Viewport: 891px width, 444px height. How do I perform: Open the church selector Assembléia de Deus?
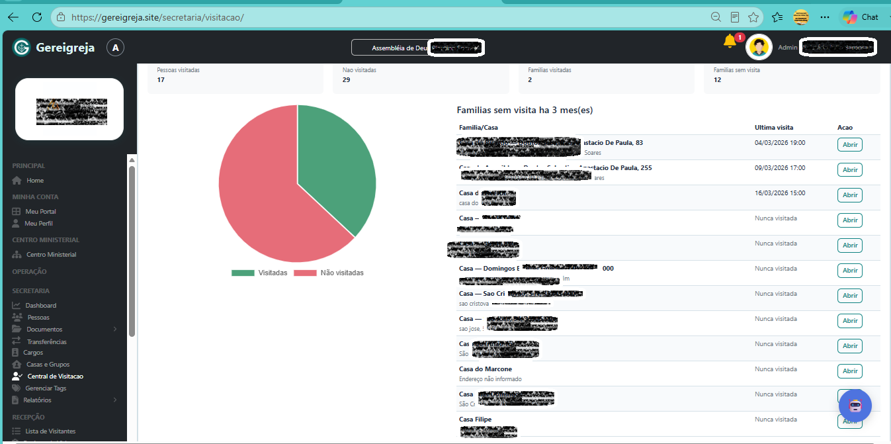tap(418, 48)
